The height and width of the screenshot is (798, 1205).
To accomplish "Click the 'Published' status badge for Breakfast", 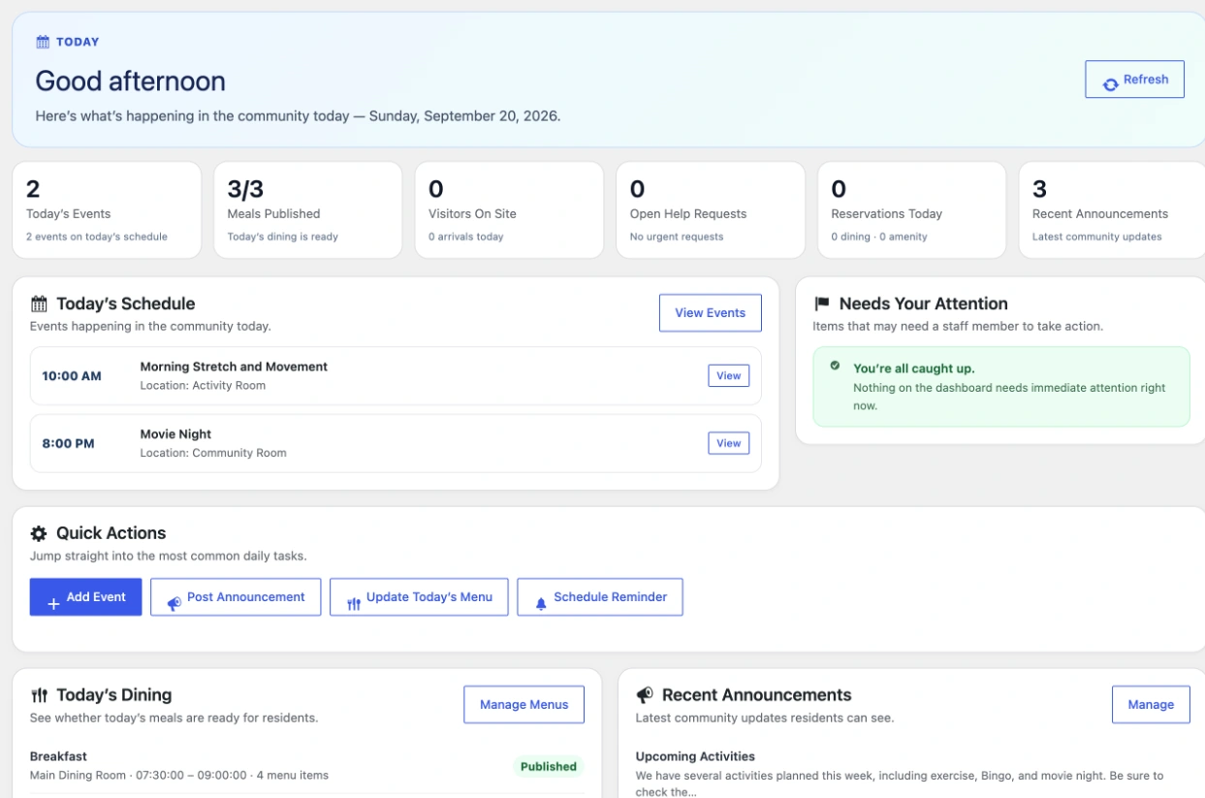I will (x=549, y=766).
